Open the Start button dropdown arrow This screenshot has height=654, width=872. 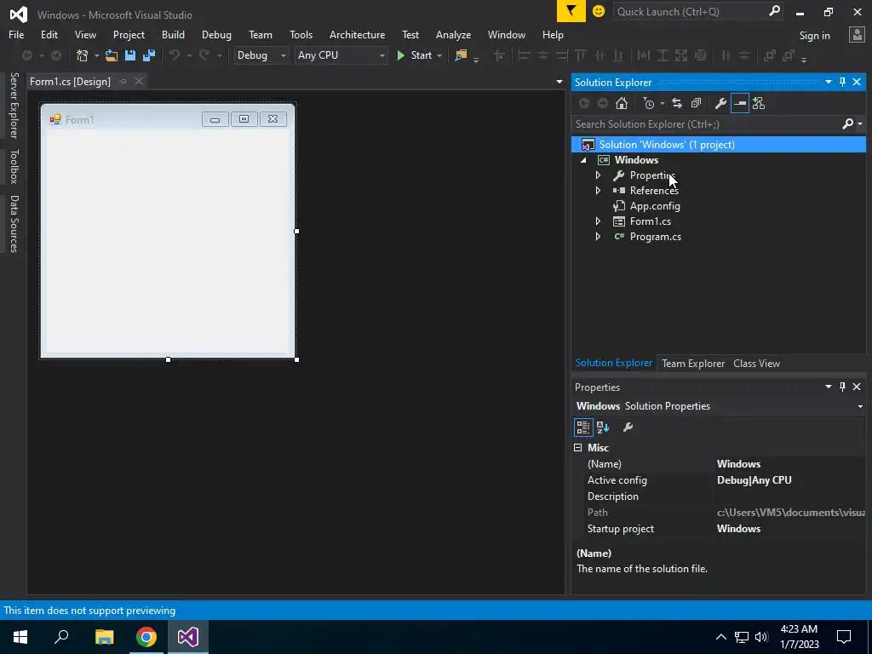[x=439, y=55]
